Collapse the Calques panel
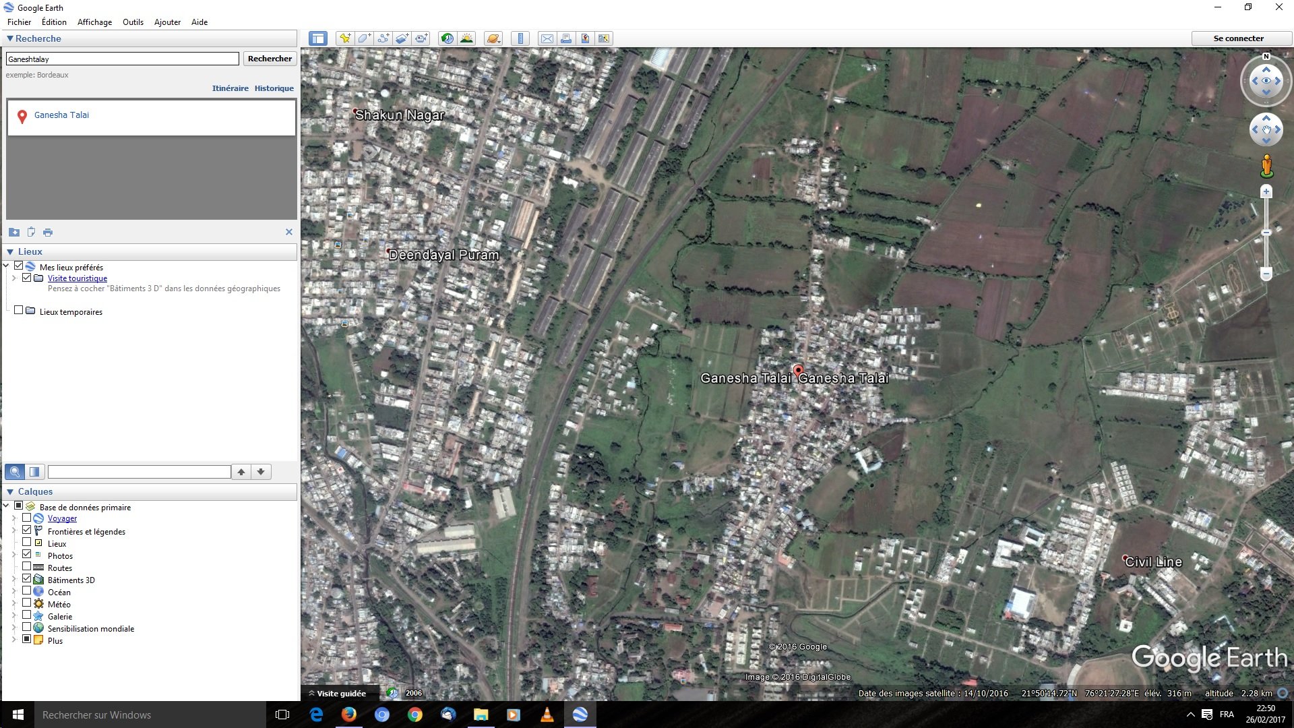This screenshot has height=728, width=1294. pos(11,491)
